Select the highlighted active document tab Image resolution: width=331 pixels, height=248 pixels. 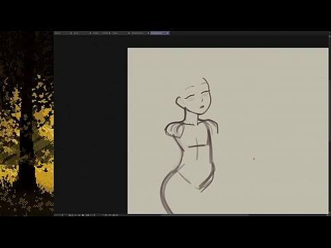coord(158,33)
